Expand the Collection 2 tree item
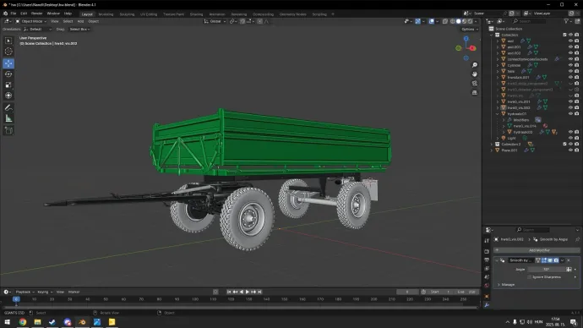Image resolution: width=583 pixels, height=328 pixels. tap(492, 144)
